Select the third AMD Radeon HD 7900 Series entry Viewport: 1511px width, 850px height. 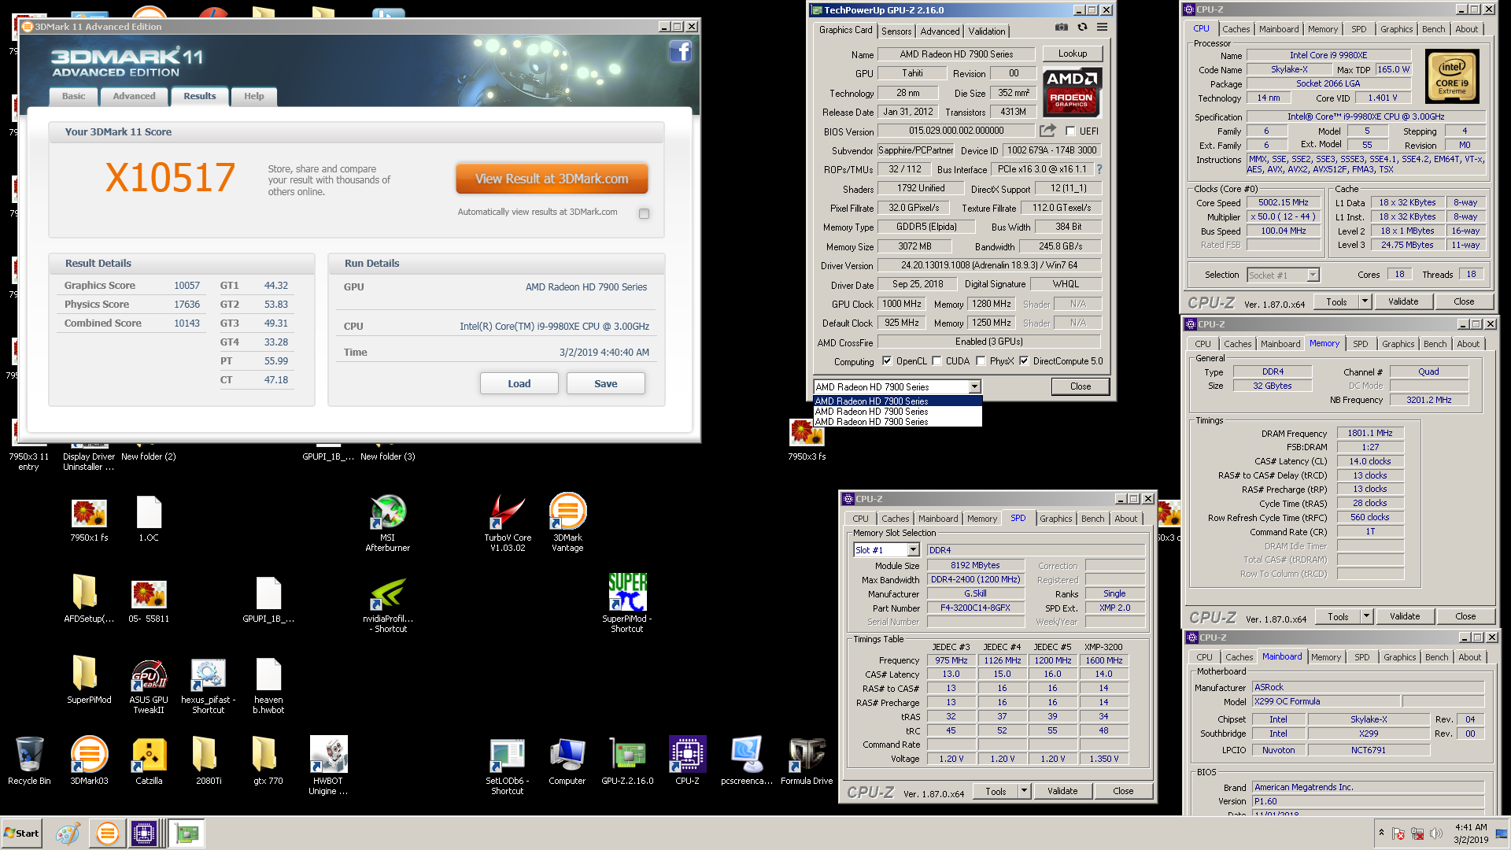897,422
